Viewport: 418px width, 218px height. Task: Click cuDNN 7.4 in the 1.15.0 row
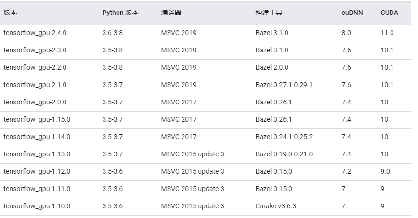346,119
